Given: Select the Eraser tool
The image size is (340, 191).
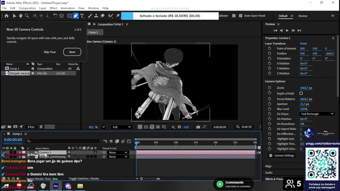Looking at the screenshot, I should pyautogui.click(x=103, y=16).
